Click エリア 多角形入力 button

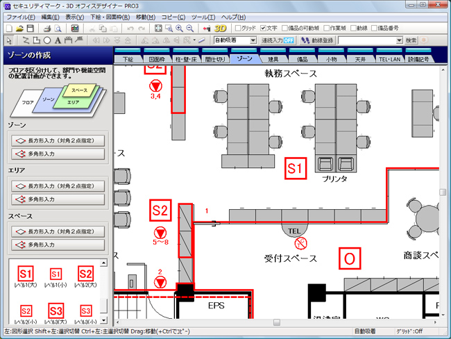tap(58, 199)
